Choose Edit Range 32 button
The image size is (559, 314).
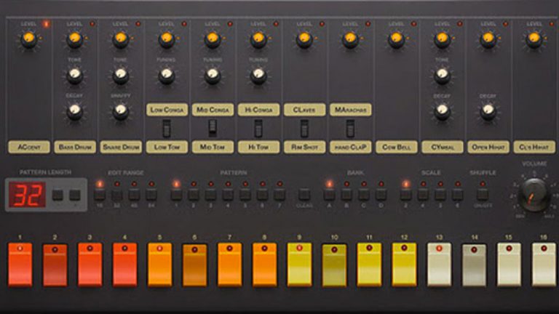(117, 195)
